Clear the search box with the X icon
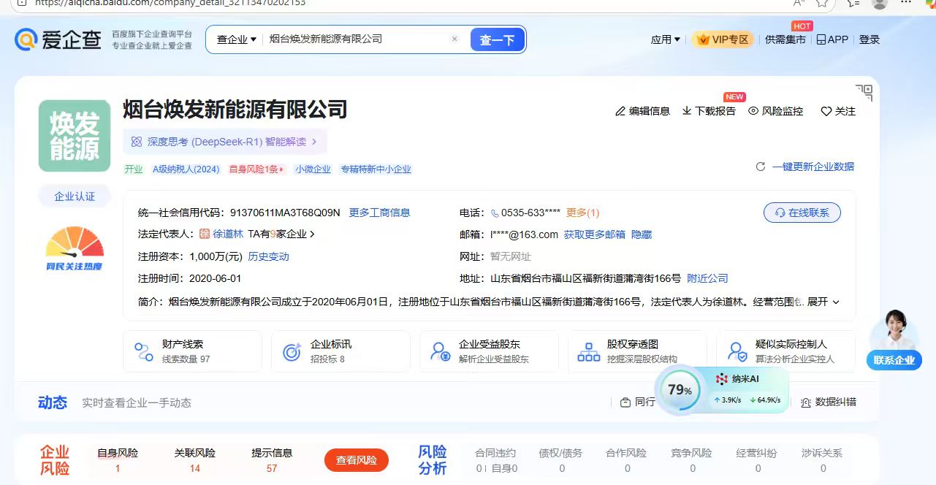 454,39
